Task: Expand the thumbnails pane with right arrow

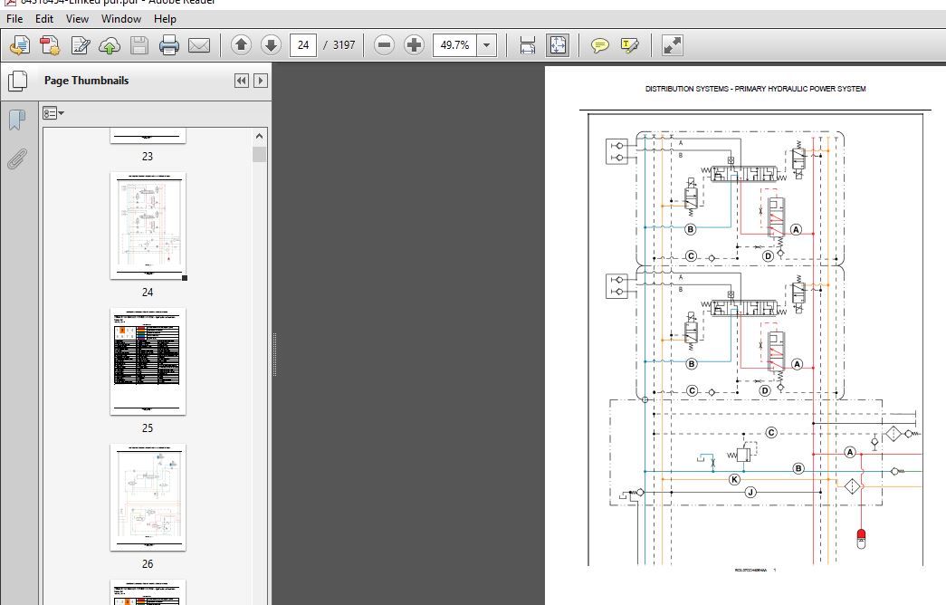Action: [260, 81]
